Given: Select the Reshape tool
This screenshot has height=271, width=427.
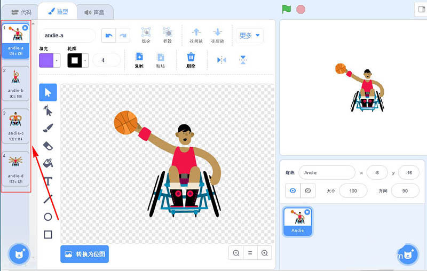Looking at the screenshot, I should (48, 110).
